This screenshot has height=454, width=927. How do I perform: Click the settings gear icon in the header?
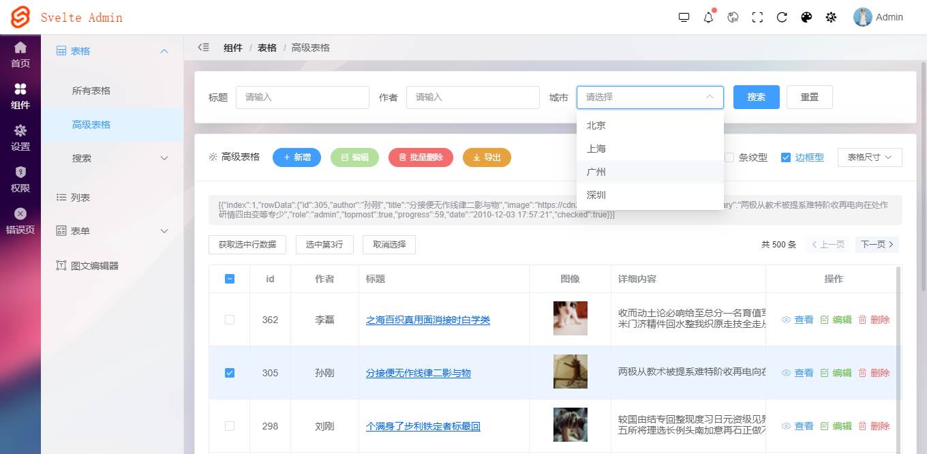(831, 17)
